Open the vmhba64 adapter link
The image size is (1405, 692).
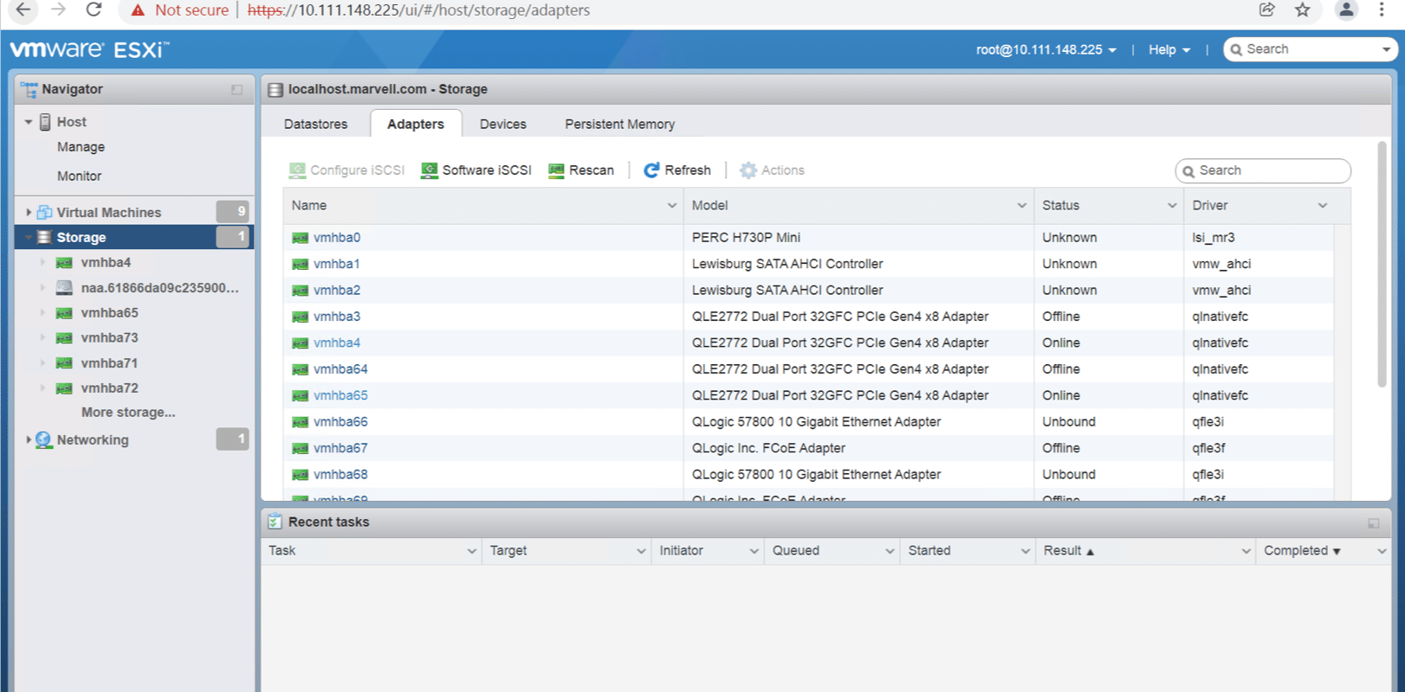340,369
